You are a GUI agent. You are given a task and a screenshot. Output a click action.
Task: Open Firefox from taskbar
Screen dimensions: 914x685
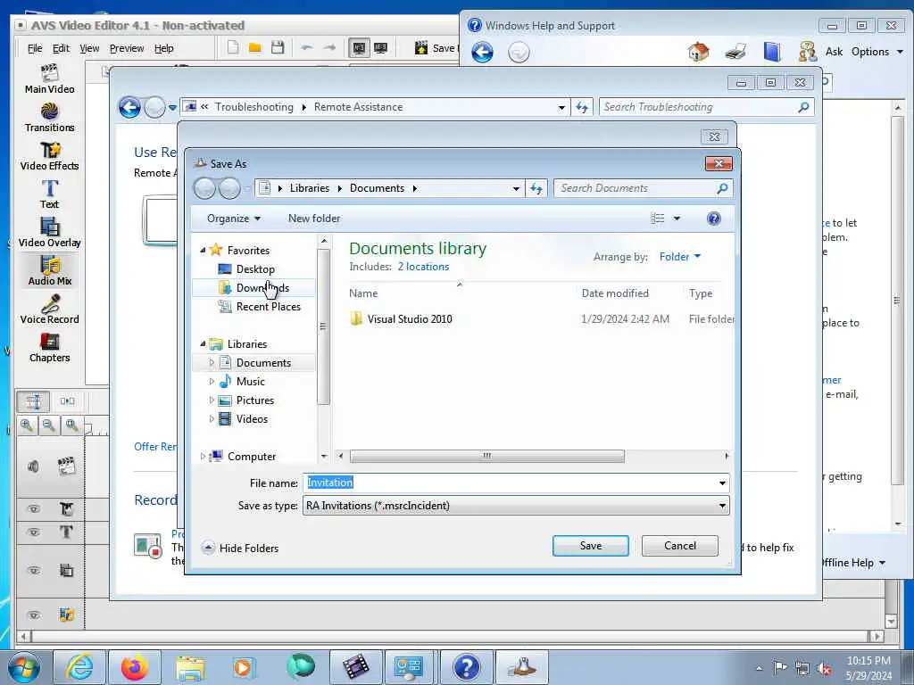point(135,667)
